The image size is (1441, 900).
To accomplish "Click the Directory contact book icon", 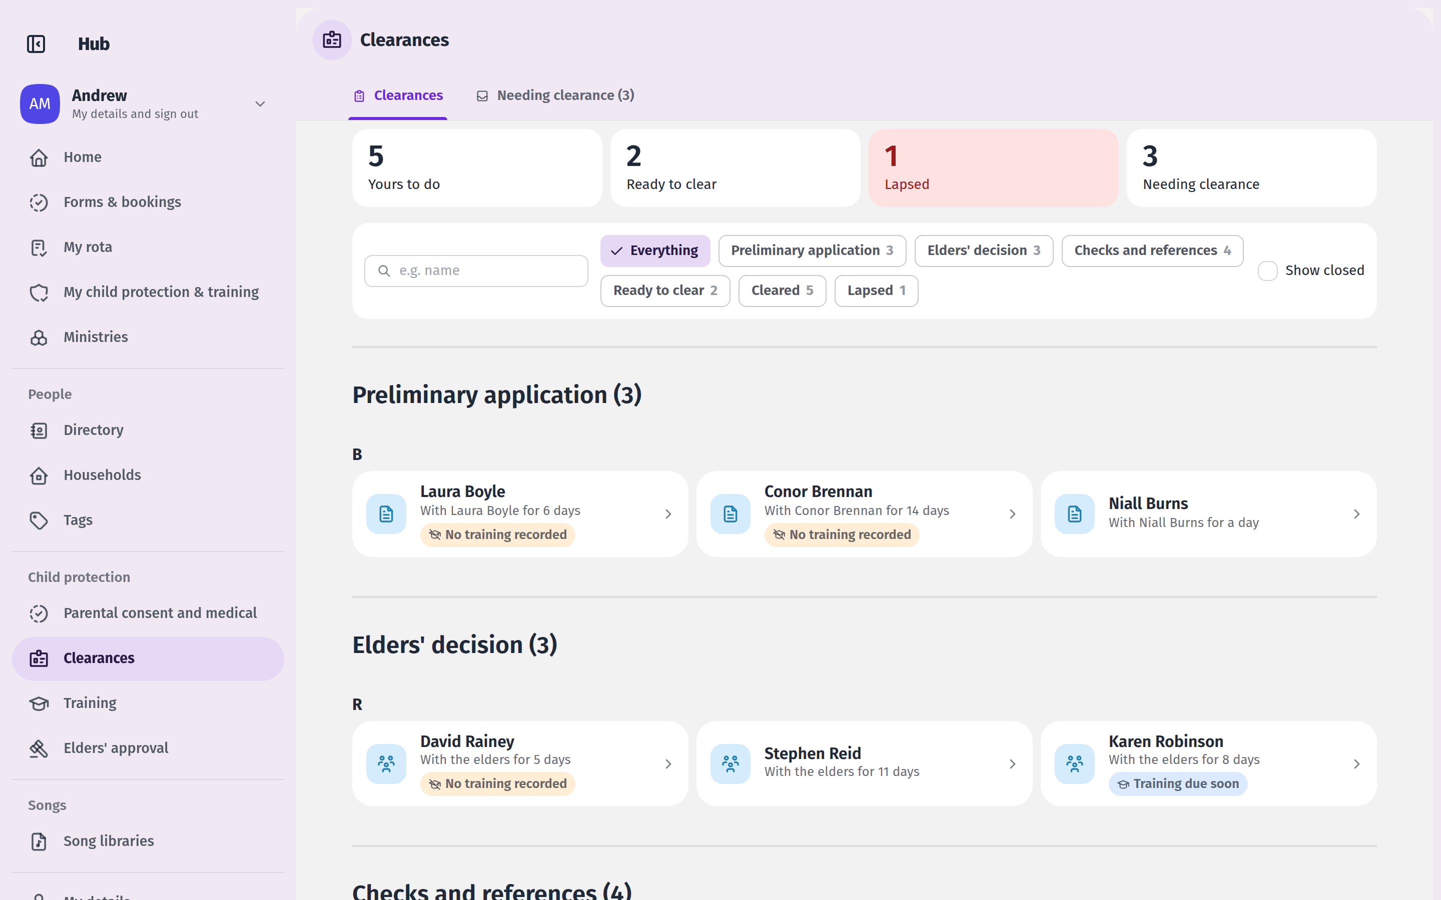I will [39, 430].
